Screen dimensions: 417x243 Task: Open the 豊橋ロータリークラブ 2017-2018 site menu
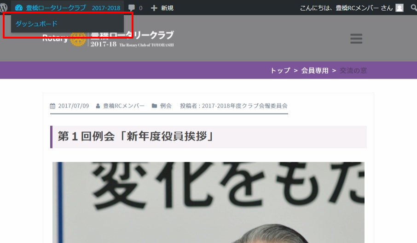pyautogui.click(x=73, y=8)
